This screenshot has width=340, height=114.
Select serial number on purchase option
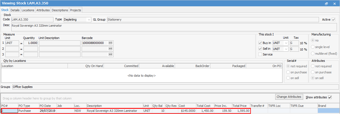click(289, 72)
